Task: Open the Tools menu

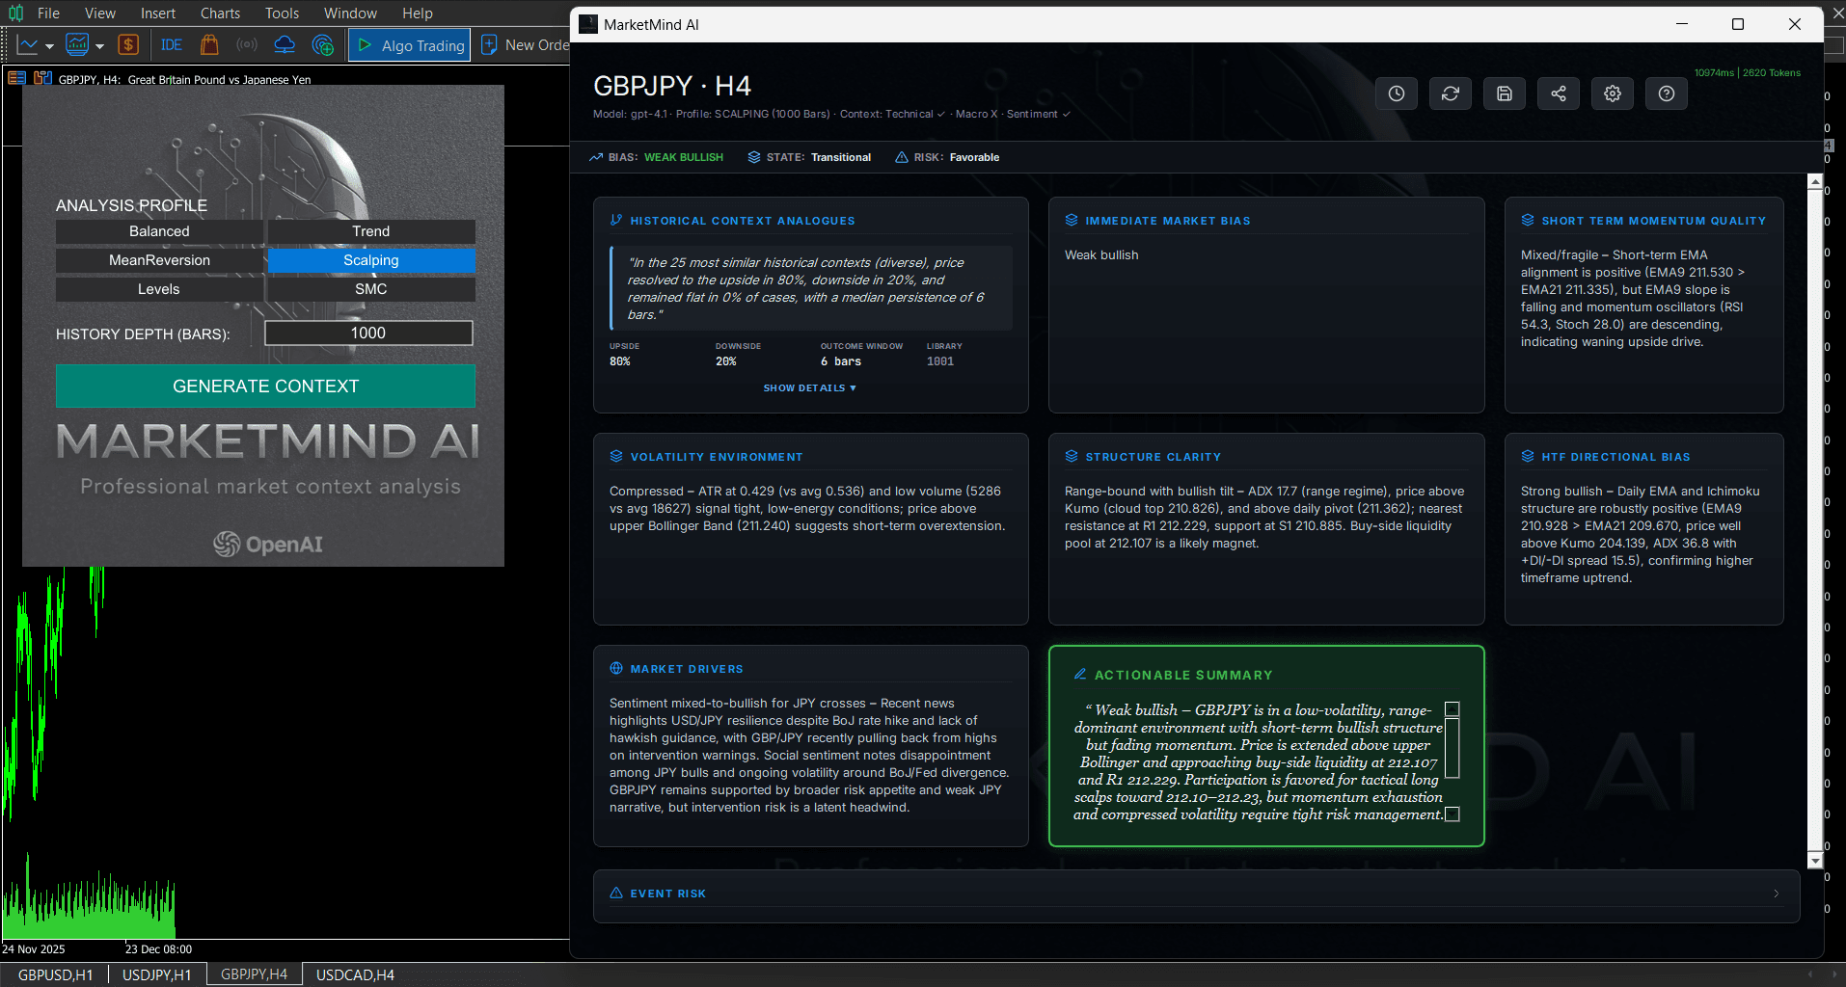Action: click(282, 13)
